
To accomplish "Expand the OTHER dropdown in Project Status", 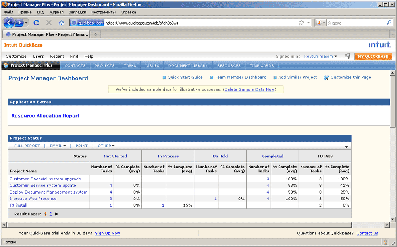I will (113, 146).
